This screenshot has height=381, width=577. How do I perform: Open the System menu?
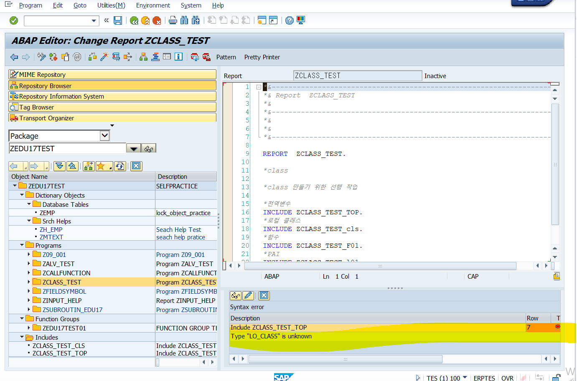click(191, 5)
